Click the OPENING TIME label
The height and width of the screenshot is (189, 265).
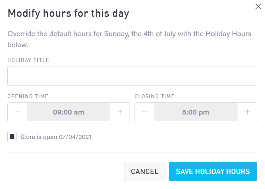[x=28, y=96]
